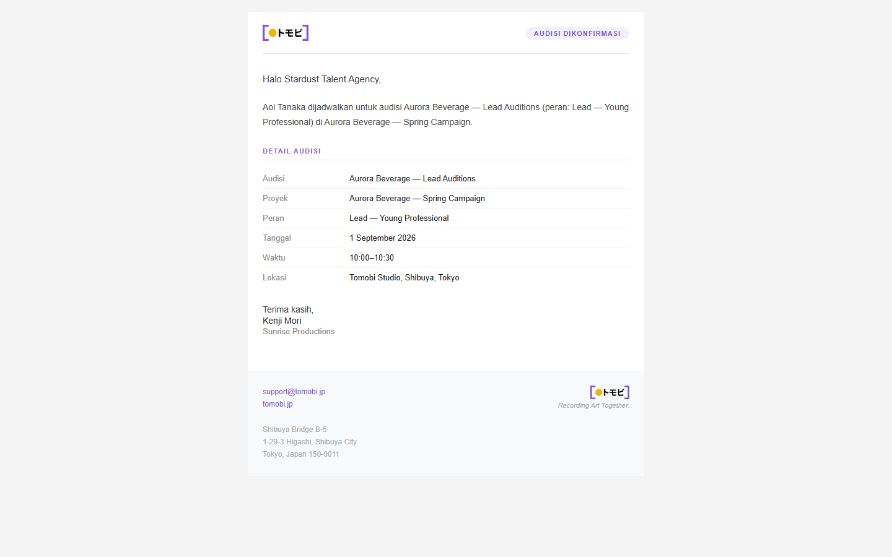The image size is (892, 557).
Task: Click the 'Recording Art Together.' tagline
Action: click(x=593, y=405)
